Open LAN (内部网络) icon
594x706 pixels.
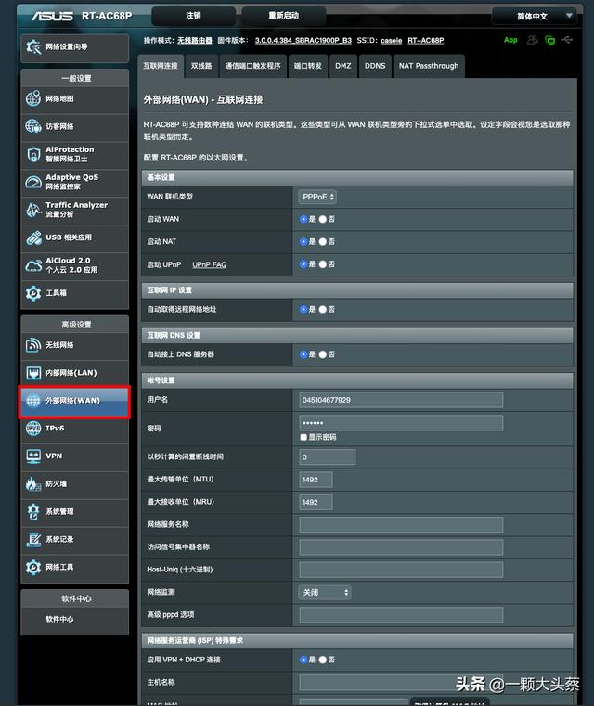(33, 373)
